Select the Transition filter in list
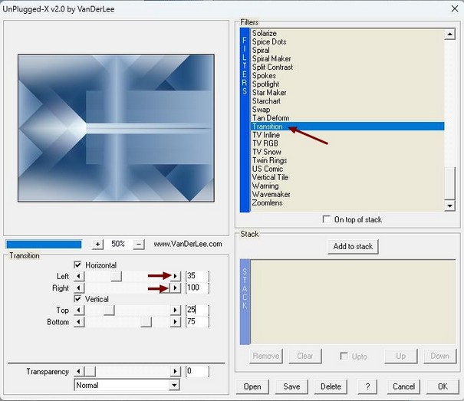464x401 pixels. click(x=268, y=127)
